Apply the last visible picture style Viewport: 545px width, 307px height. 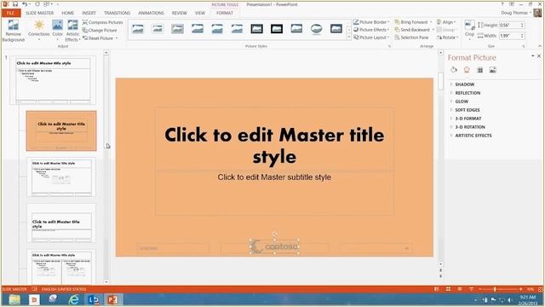click(336, 29)
